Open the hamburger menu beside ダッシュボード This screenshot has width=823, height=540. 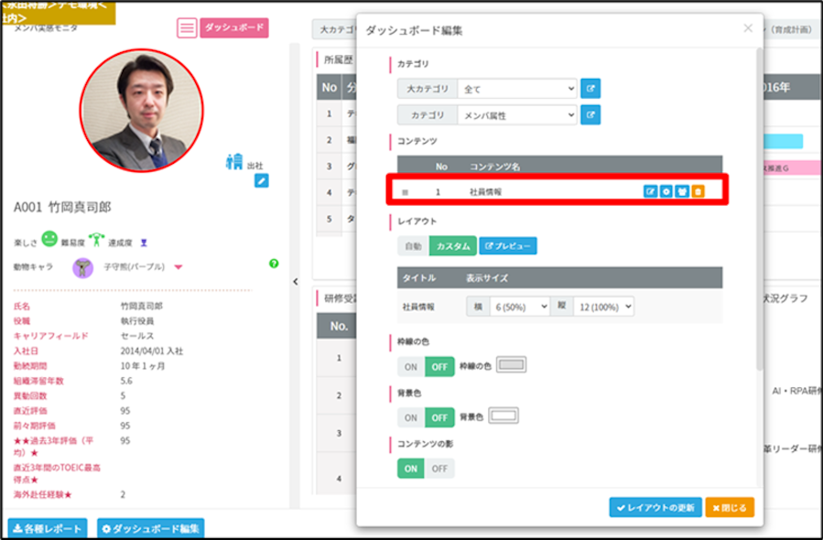tap(187, 27)
